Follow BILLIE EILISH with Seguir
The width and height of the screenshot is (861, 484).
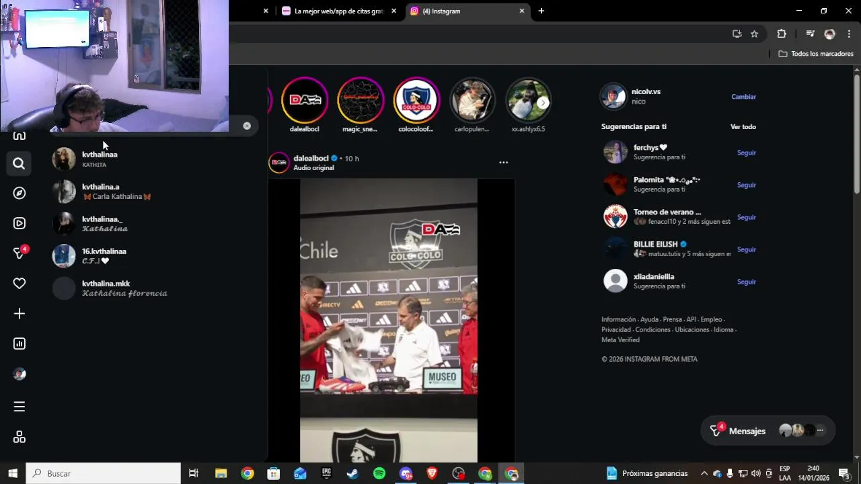[747, 249]
